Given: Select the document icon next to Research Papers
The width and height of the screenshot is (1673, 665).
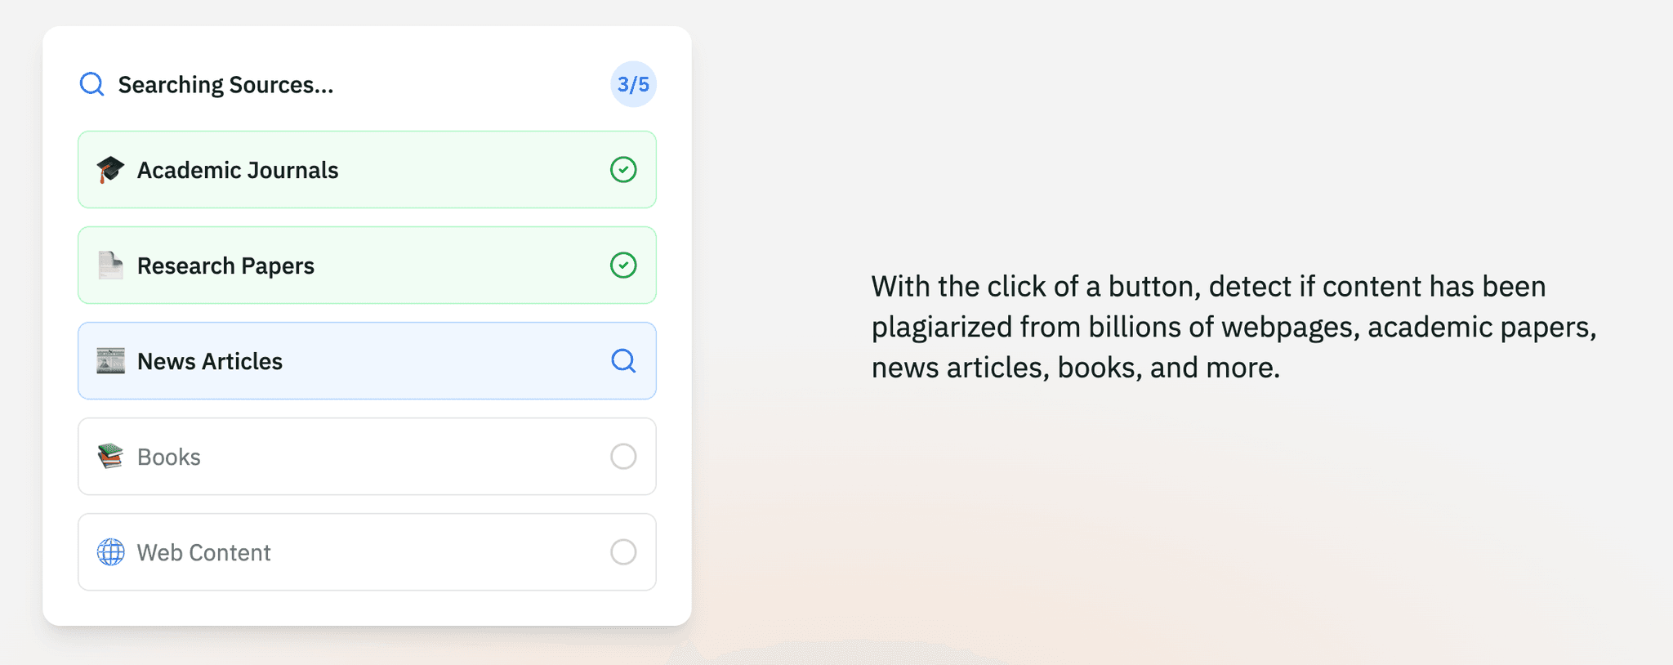Looking at the screenshot, I should 109,265.
